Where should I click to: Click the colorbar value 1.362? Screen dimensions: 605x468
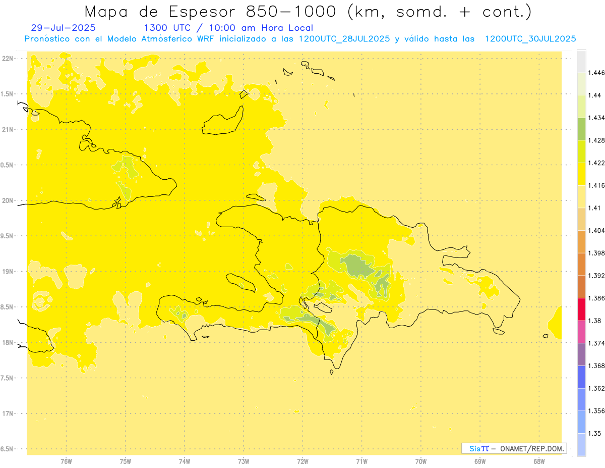596,388
